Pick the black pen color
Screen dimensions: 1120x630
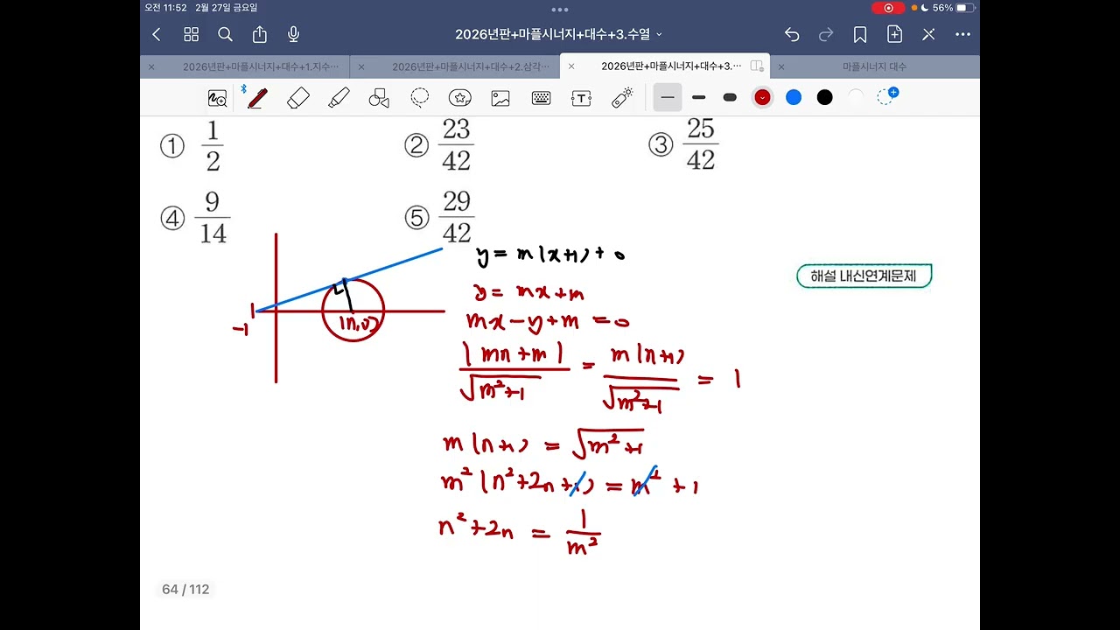(x=824, y=97)
